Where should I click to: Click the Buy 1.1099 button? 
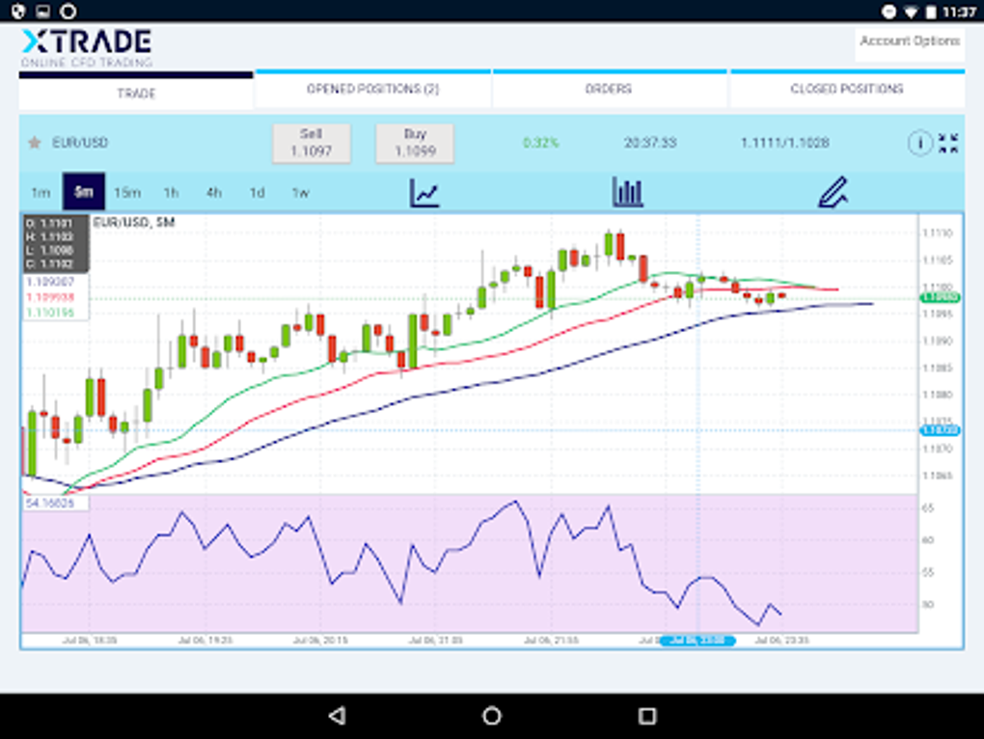coord(415,143)
